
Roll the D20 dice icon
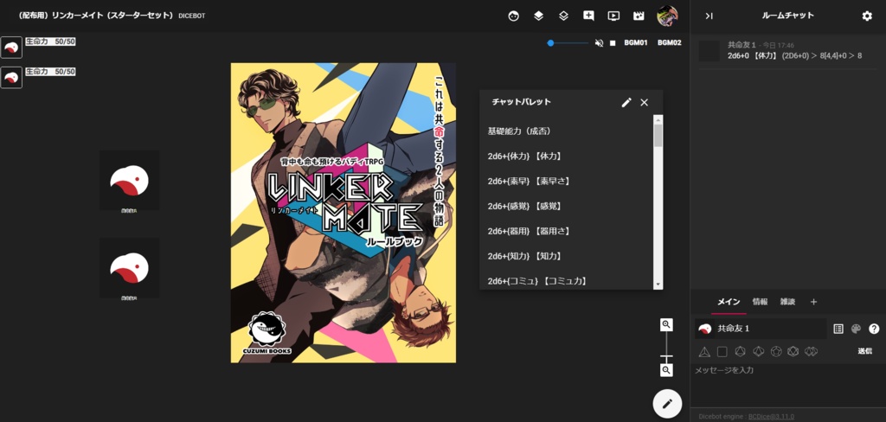[x=793, y=351]
